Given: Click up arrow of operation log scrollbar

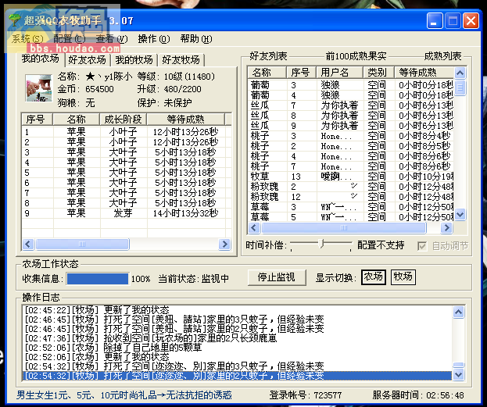Looking at the screenshot, I should [x=459, y=312].
